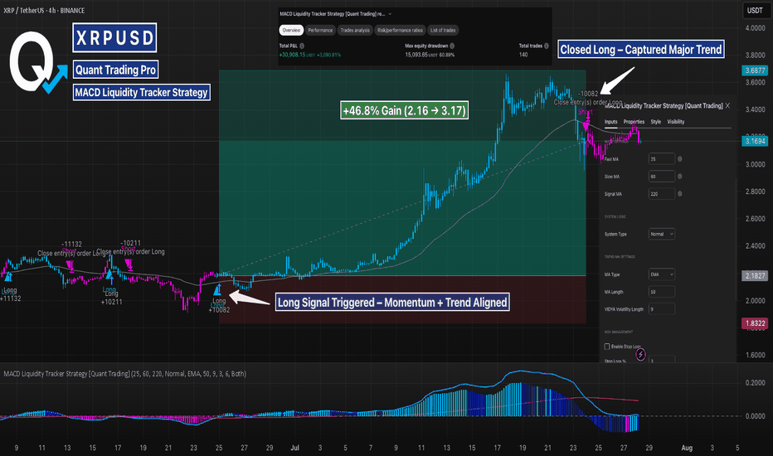Viewport: 773px width, 456px height.
Task: Open the Risk/performance ratios tab
Action: [x=400, y=30]
